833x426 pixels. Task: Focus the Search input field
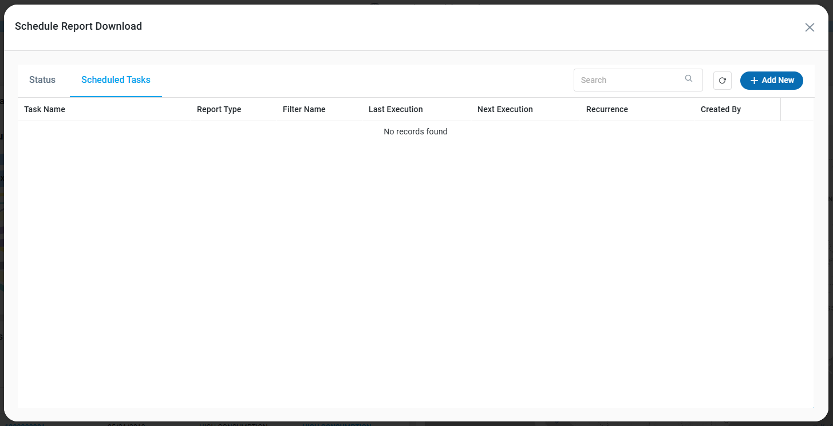tap(630, 80)
